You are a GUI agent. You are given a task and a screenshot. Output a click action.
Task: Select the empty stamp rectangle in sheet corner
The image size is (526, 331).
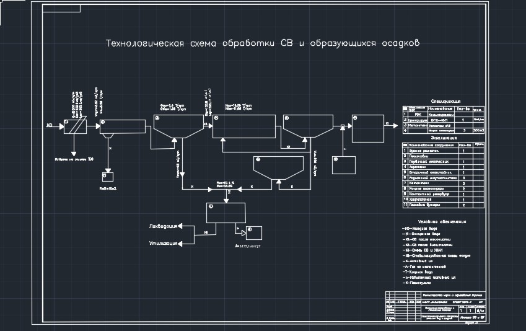pos(61,8)
